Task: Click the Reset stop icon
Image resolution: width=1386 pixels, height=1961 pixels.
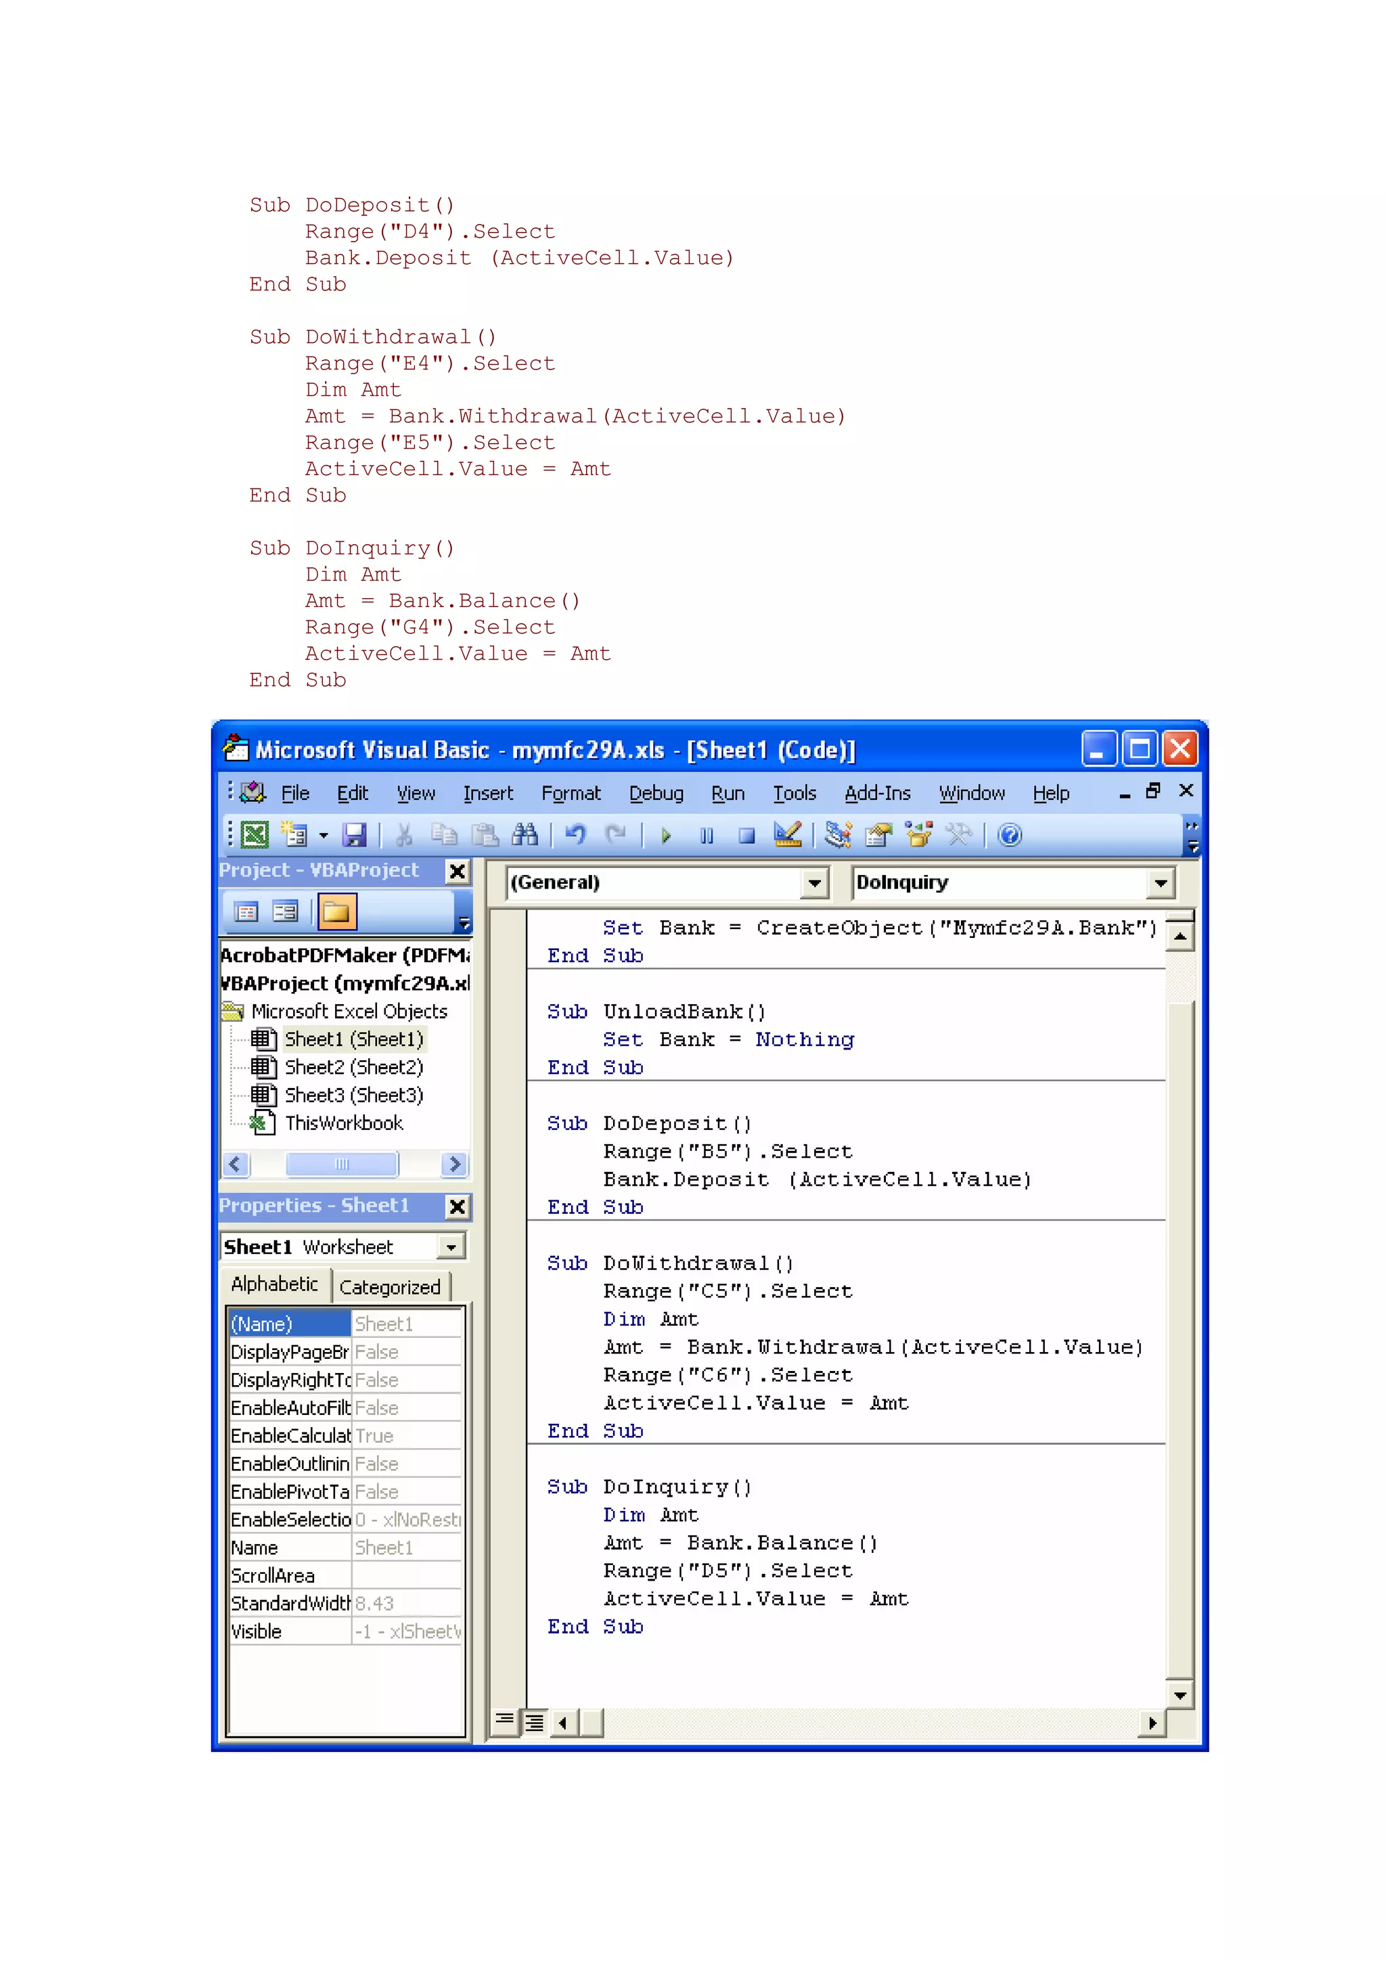Action: 746,835
